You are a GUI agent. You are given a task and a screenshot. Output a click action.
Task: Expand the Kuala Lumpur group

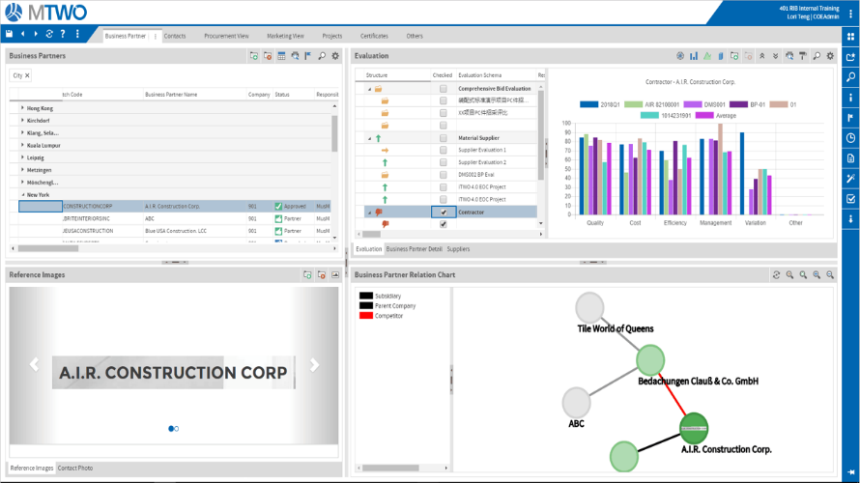(22, 145)
